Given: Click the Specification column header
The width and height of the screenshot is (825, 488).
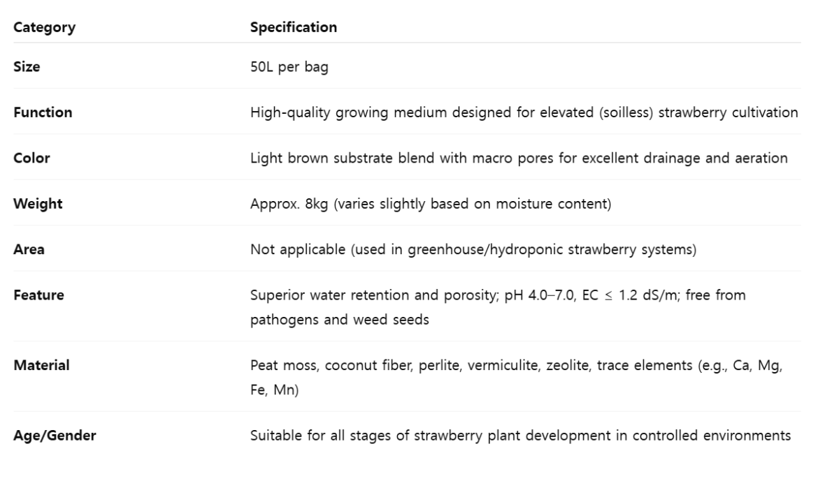Looking at the screenshot, I should [294, 28].
